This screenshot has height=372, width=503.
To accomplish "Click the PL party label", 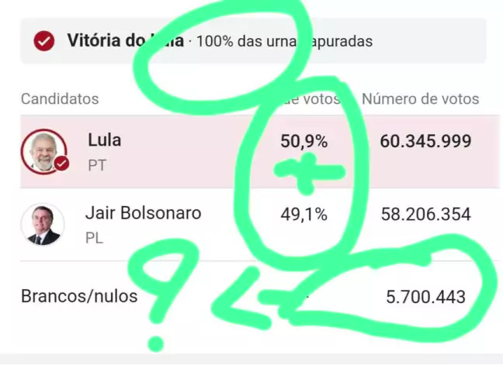I will [x=95, y=238].
